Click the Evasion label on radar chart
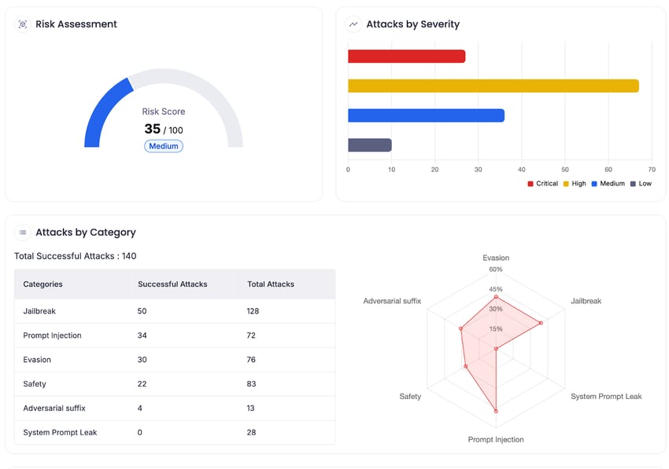This screenshot has height=469, width=669. 496,258
